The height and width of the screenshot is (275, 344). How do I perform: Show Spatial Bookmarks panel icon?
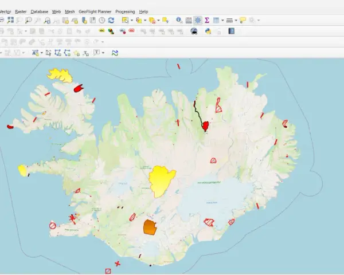(93, 21)
